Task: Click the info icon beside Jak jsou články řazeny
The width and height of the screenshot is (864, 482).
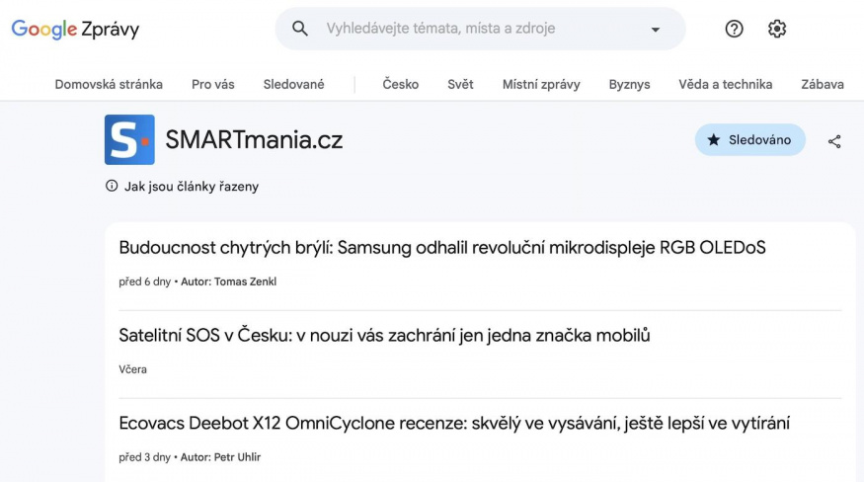Action: pos(112,186)
